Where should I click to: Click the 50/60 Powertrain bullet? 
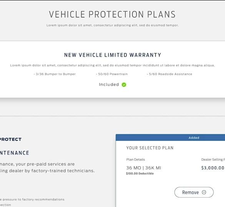(112, 74)
